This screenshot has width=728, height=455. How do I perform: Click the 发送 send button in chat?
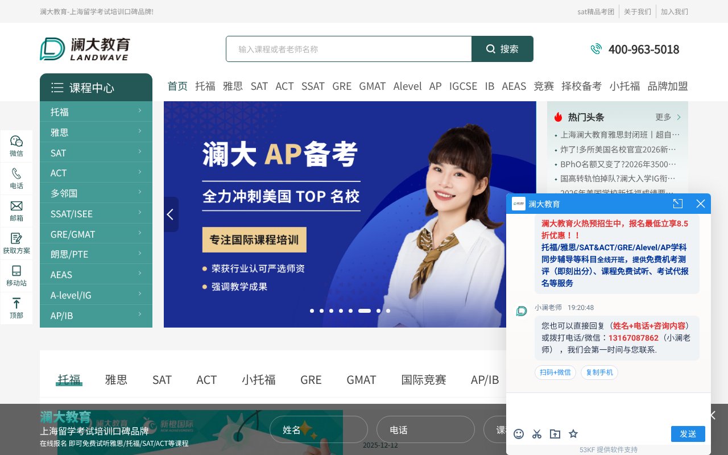(x=688, y=434)
